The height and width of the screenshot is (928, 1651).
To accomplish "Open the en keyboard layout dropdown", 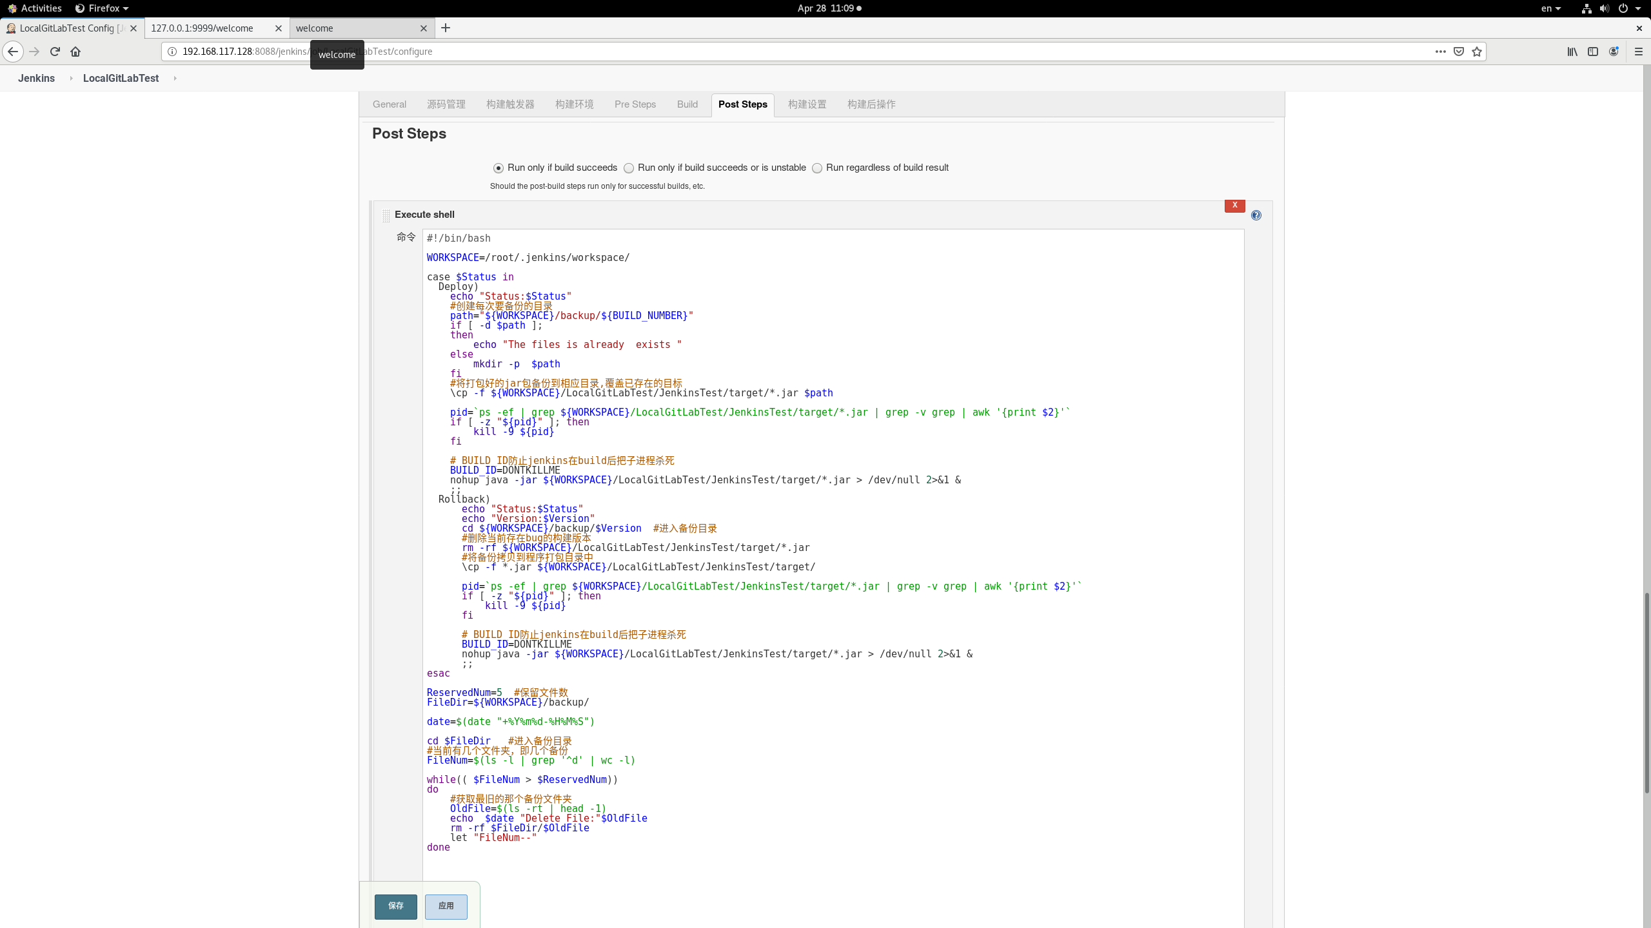I will point(1550,8).
